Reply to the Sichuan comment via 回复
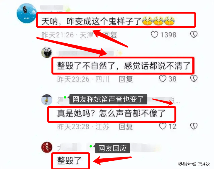This screenshot has width=214, height=169. [126, 79]
